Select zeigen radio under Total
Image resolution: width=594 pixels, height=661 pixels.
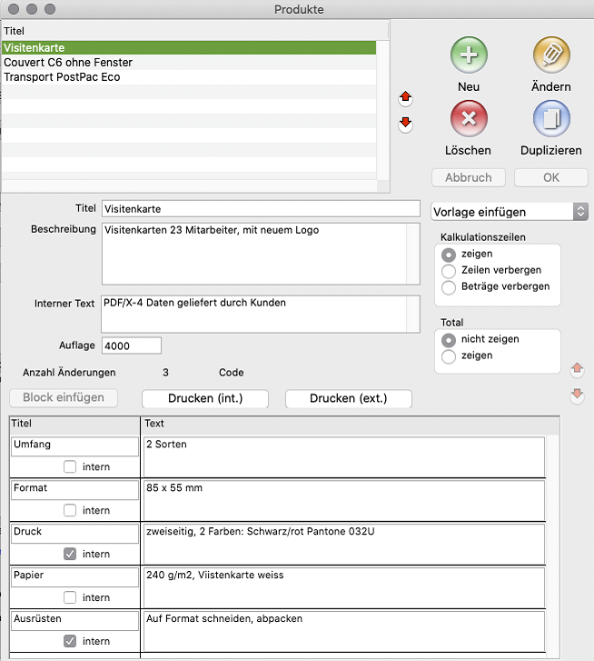448,356
